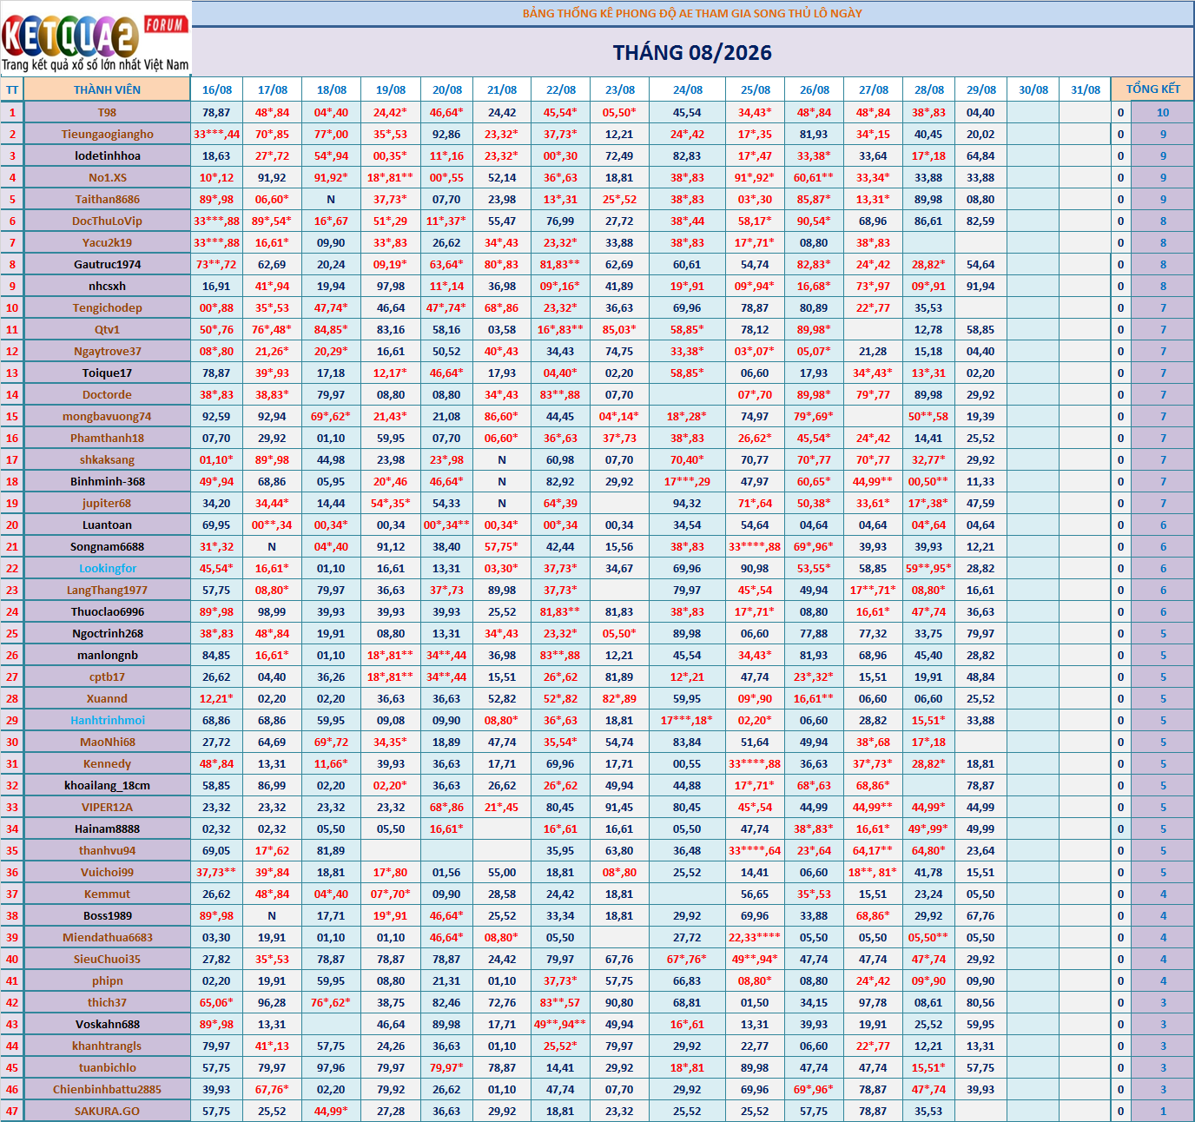
Task: Select member Hainam8888
Action: tap(107, 828)
